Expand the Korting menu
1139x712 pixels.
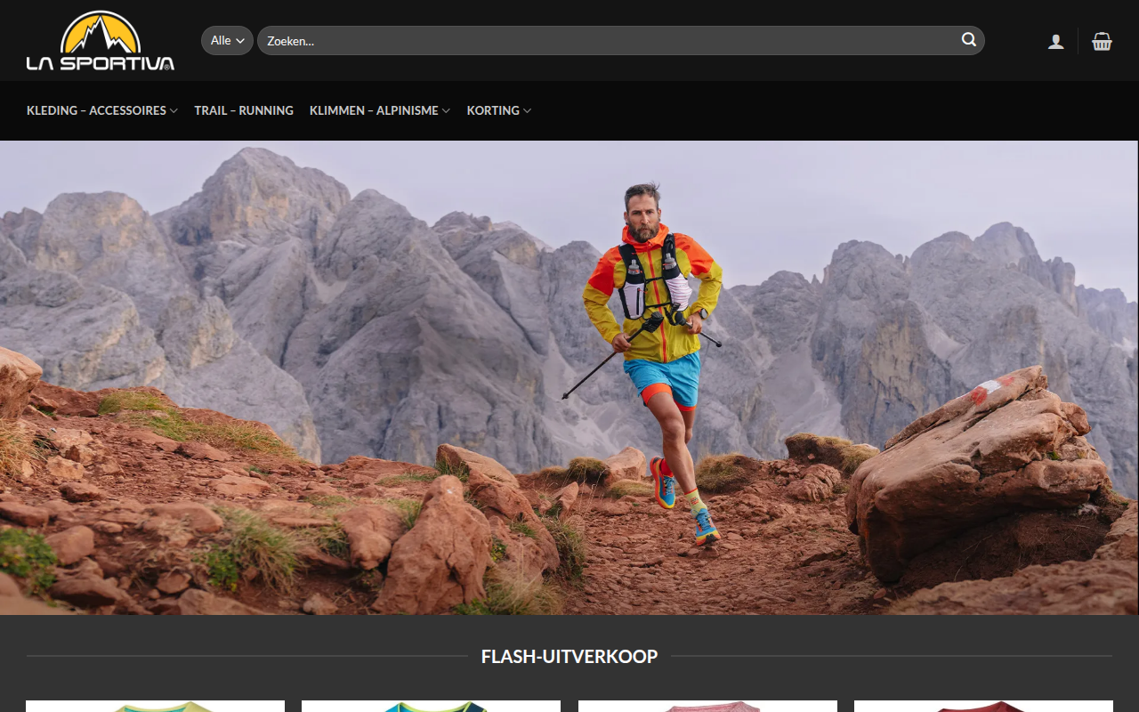click(499, 110)
